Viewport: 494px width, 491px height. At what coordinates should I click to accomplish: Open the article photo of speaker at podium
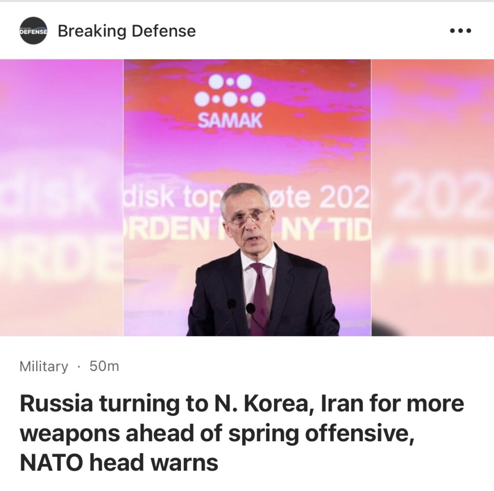[247, 197]
